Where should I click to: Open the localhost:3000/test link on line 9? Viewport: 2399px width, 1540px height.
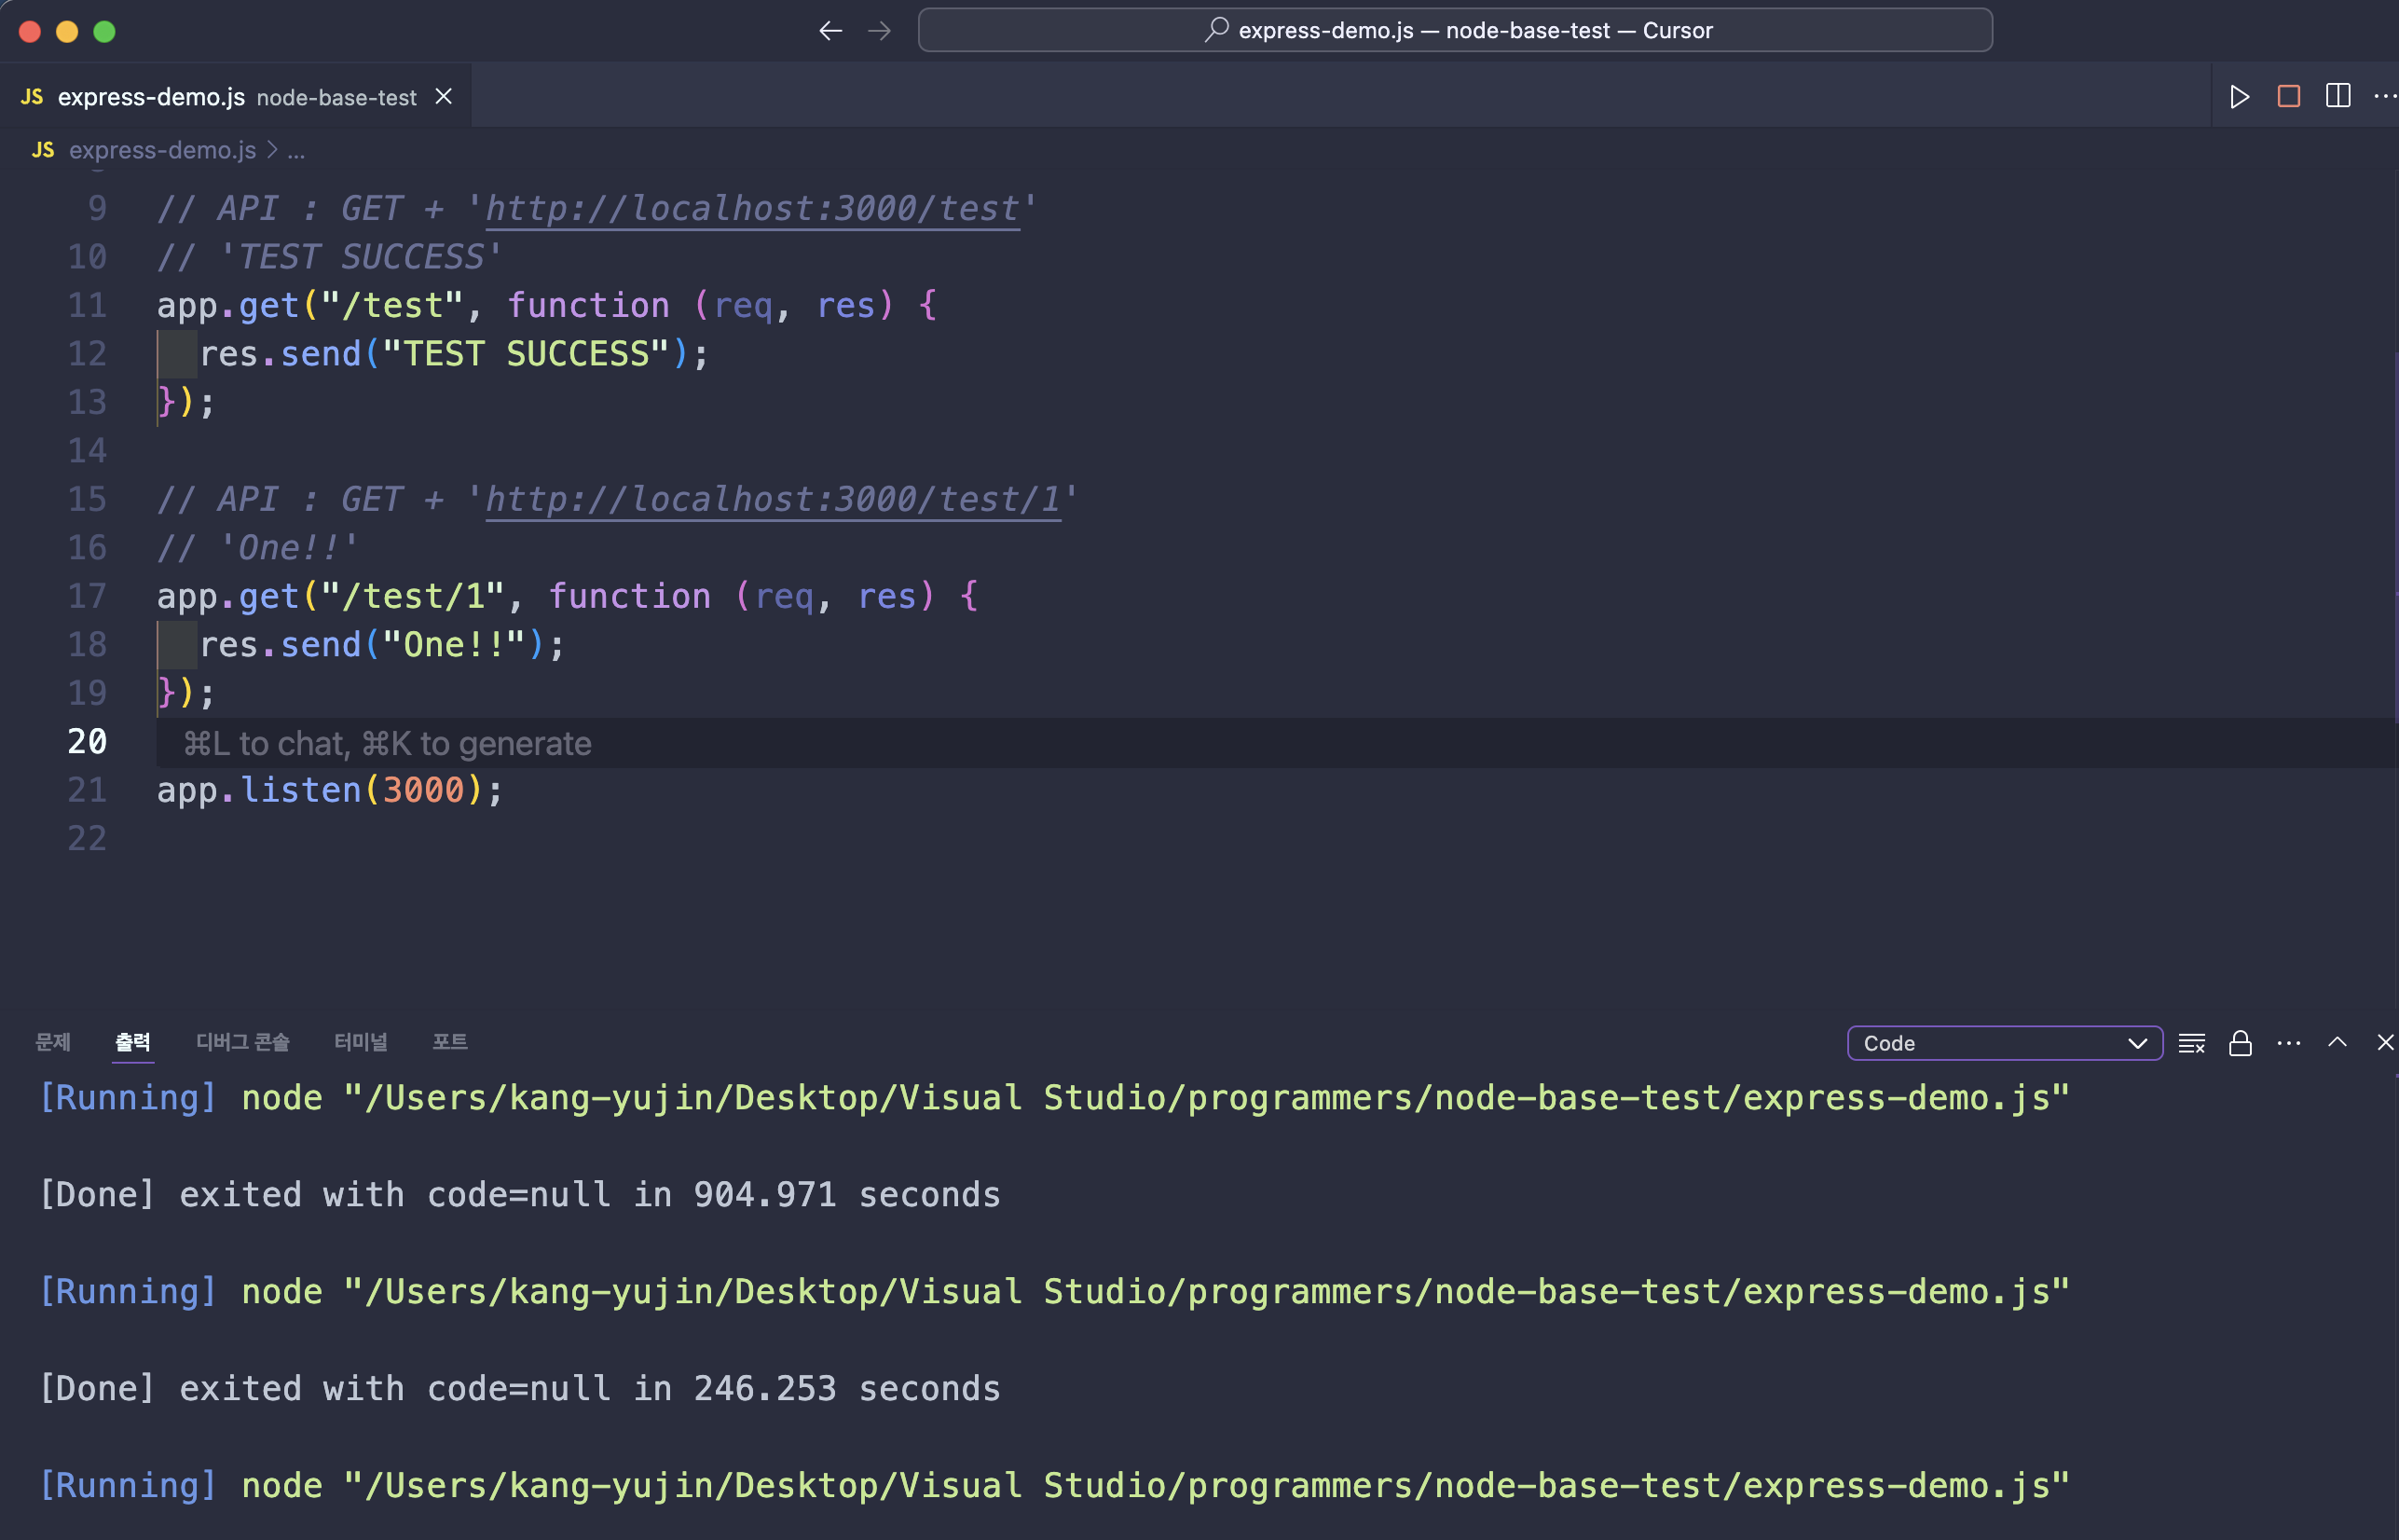752,208
